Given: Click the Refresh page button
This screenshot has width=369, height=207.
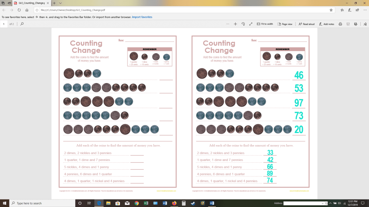Looking at the screenshot, I should (19, 10).
